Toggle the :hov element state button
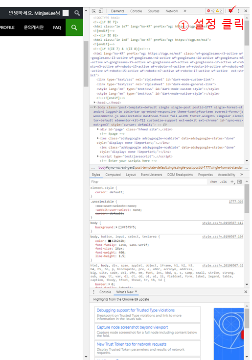Screen dimensions: 252x360 coord(213,181)
